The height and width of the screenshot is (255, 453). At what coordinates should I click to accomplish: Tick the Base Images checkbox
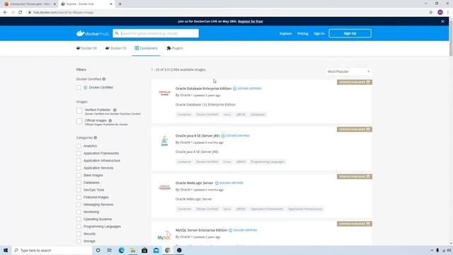click(x=79, y=175)
